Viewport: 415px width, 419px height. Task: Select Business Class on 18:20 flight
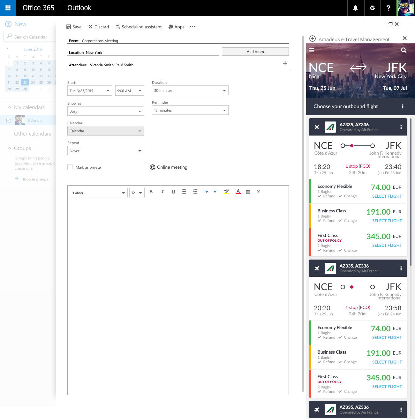tap(387, 221)
